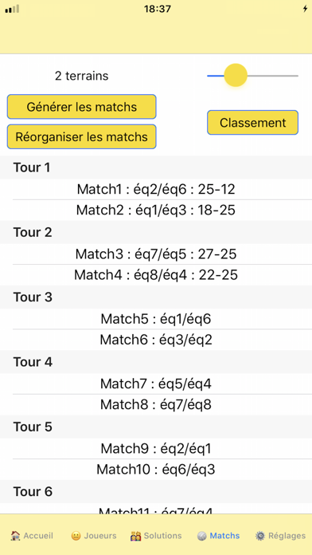Screen dimensions: 312x555
Task: Select Match10 éq6/éq3 row
Action: click(156, 470)
